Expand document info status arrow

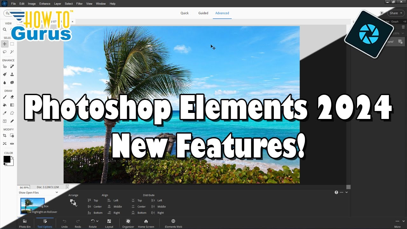click(x=67, y=187)
